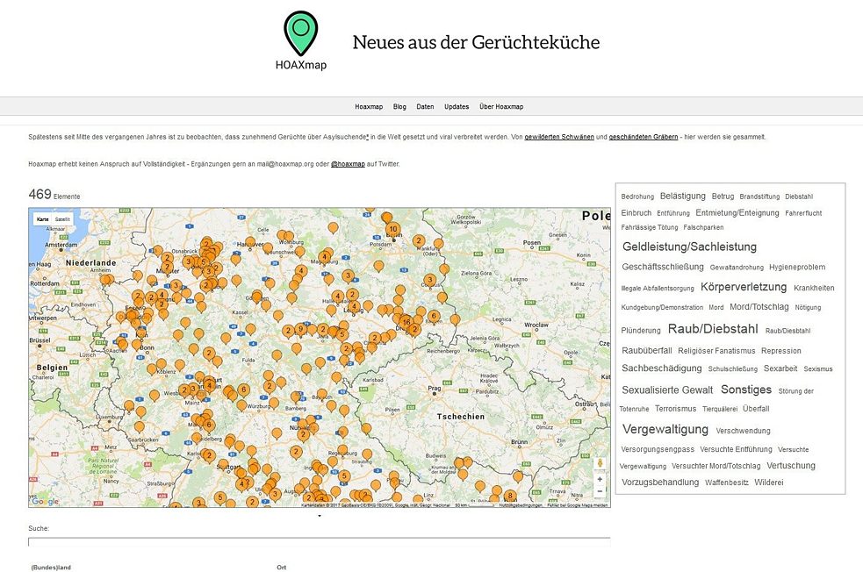The height and width of the screenshot is (572, 863).
Task: Click the cluster marker labeled 8
Action: (x=510, y=496)
